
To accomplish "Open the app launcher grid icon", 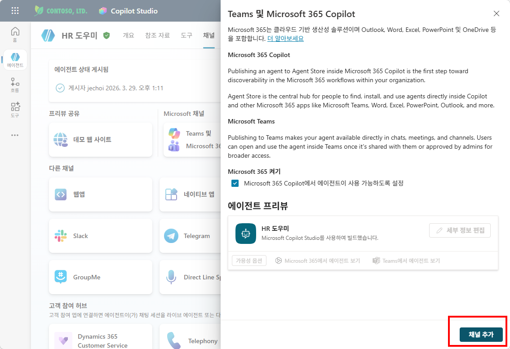I will [15, 11].
